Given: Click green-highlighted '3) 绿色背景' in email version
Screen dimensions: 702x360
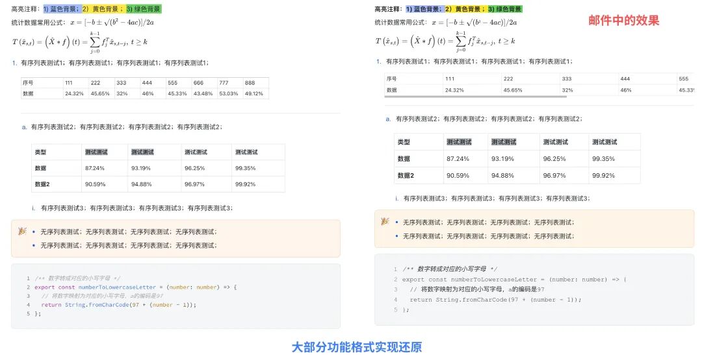Looking at the screenshot, I should (505, 9).
